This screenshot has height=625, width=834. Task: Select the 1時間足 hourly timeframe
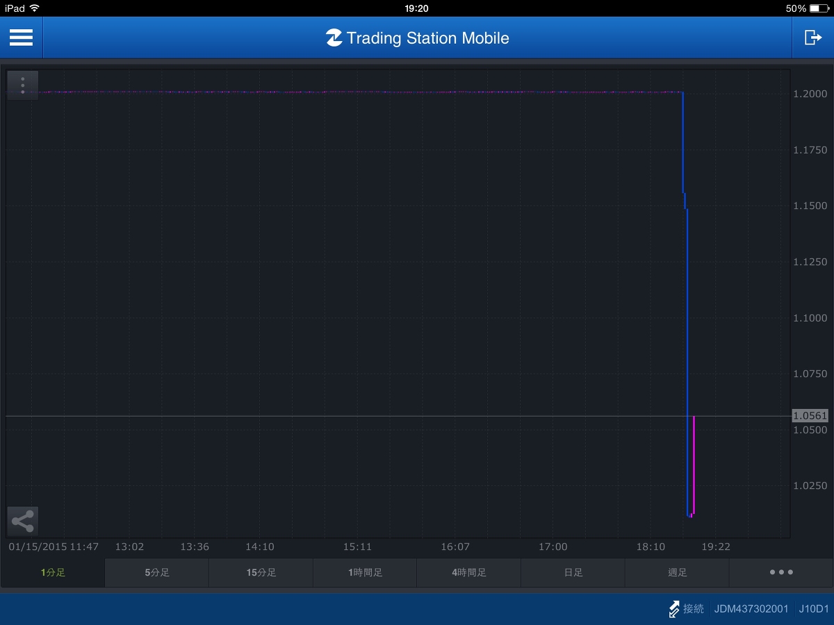(365, 573)
